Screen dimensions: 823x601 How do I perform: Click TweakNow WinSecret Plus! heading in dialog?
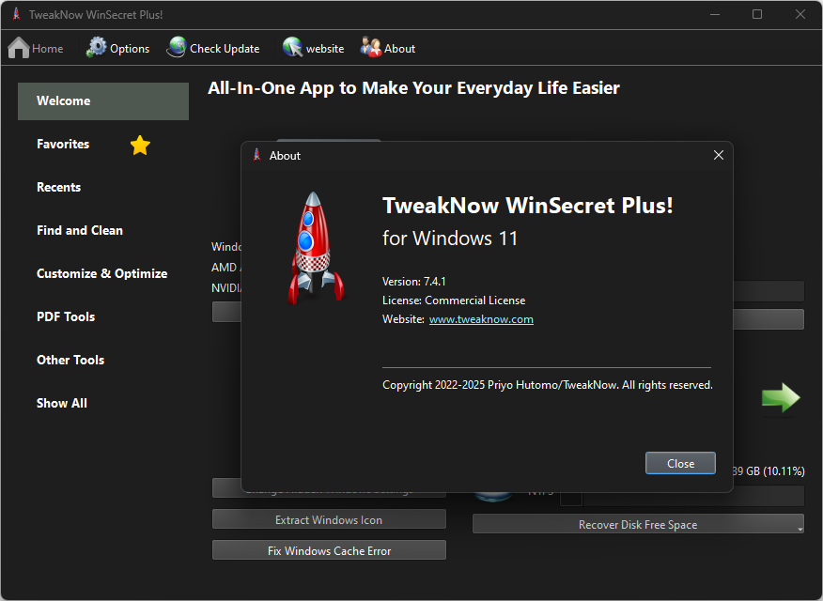[527, 205]
